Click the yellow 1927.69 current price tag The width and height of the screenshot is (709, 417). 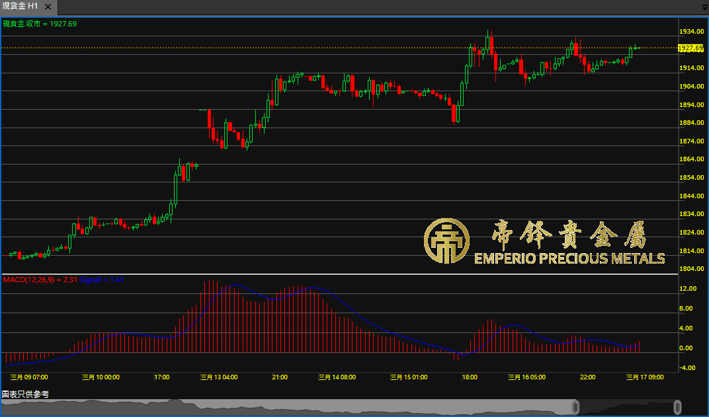[691, 48]
